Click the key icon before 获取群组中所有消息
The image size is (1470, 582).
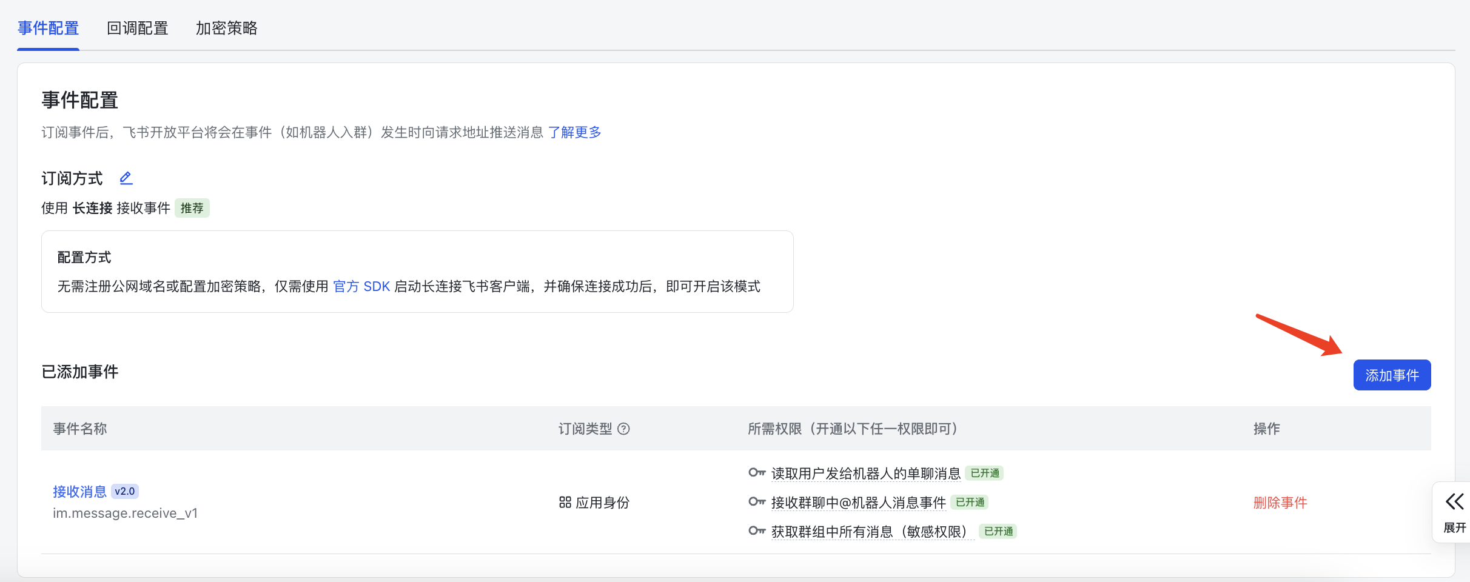756,531
